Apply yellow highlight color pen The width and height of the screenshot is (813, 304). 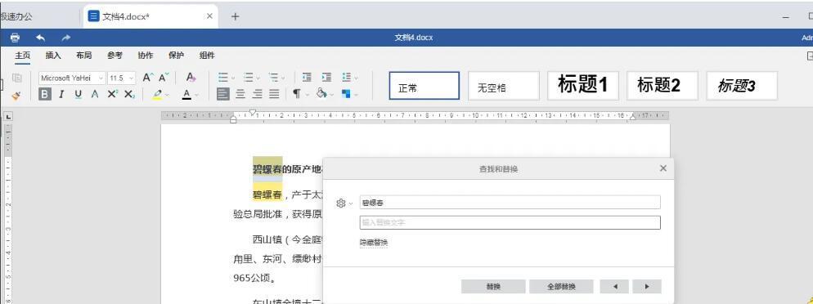pos(158,95)
